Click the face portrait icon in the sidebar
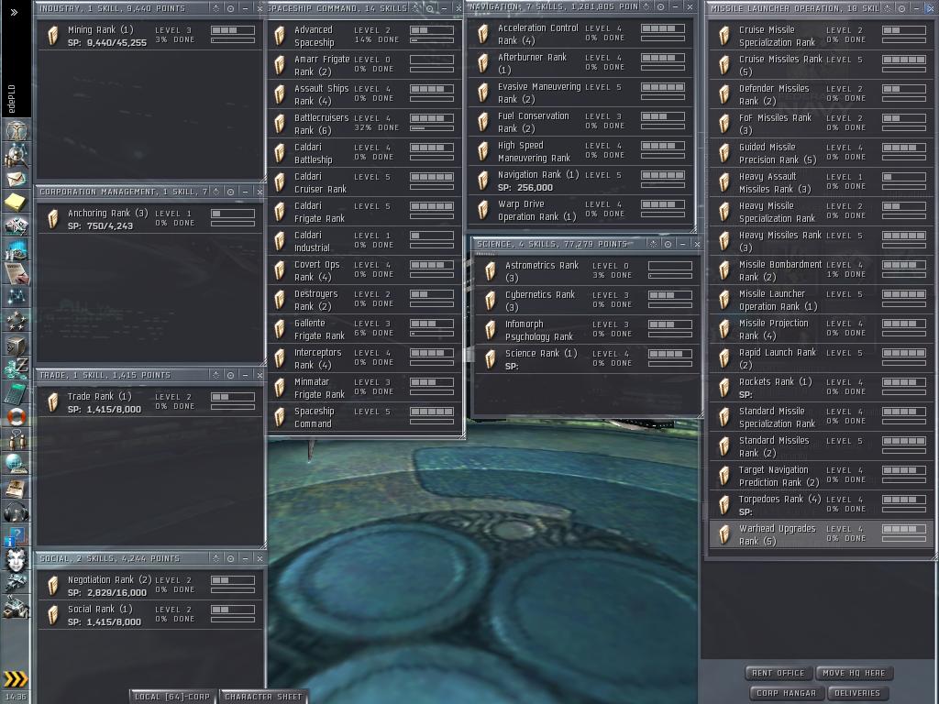 (17, 560)
